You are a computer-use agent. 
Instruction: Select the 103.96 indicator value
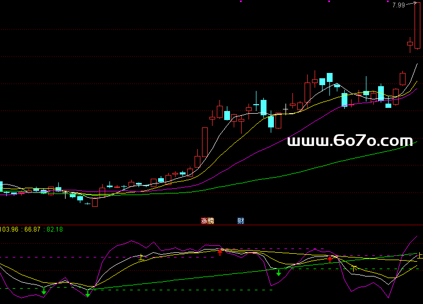10,229
